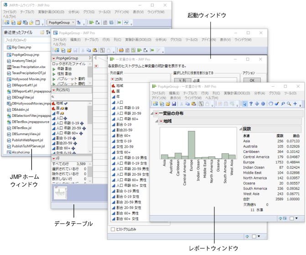Select help question mark tool in report window
Screen dimensions: 306x255
click(251, 104)
